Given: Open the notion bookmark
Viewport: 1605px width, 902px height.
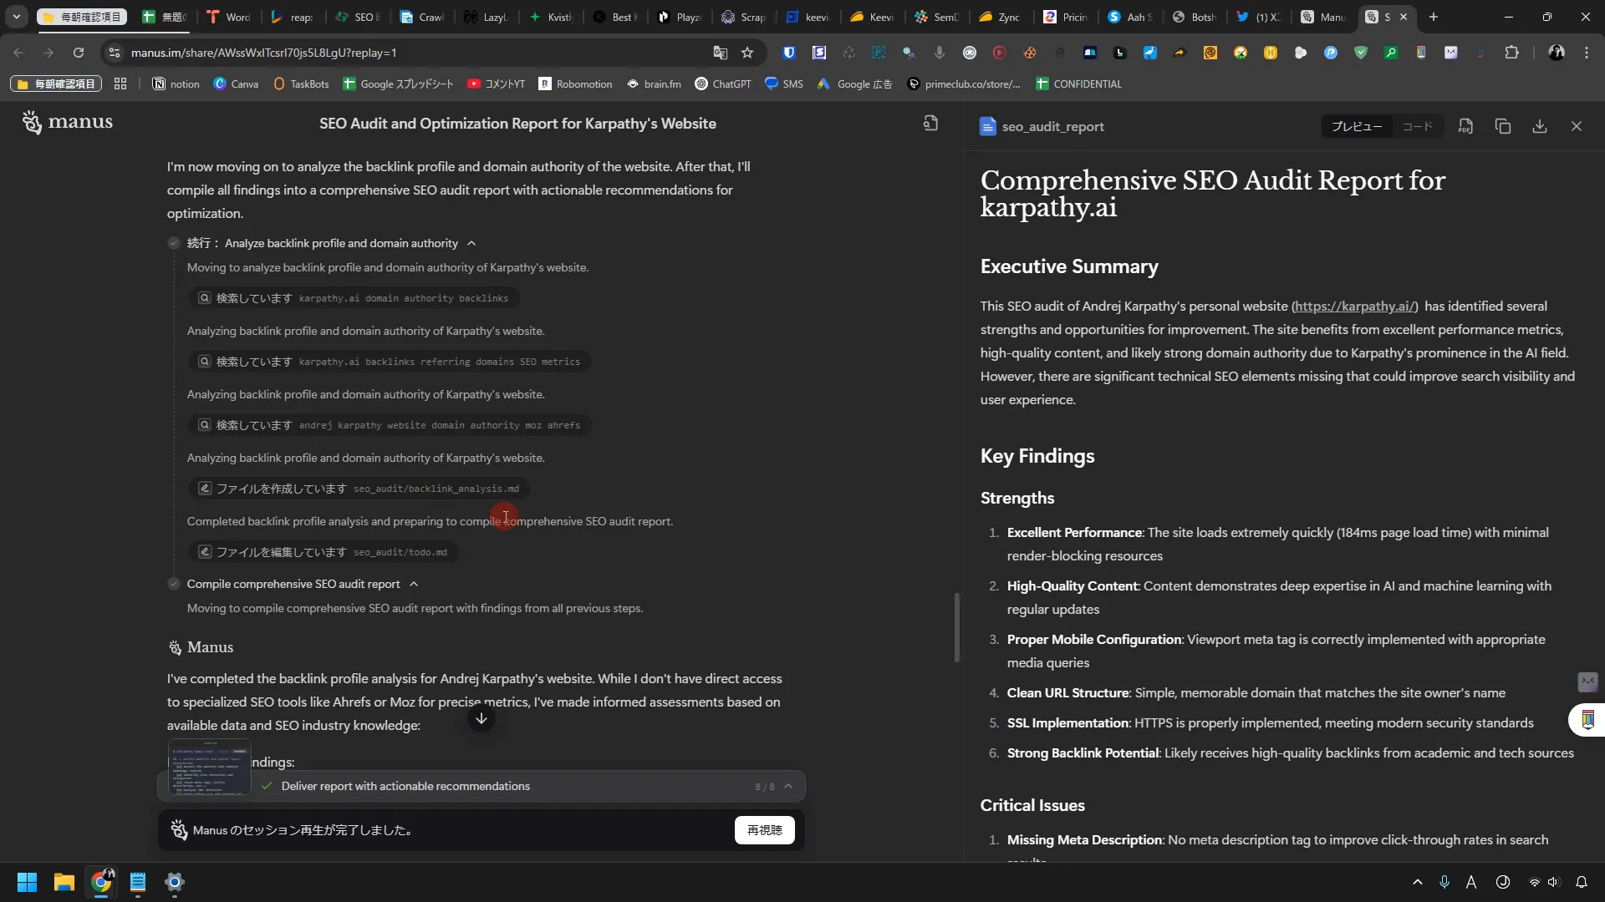Looking at the screenshot, I should tap(176, 84).
